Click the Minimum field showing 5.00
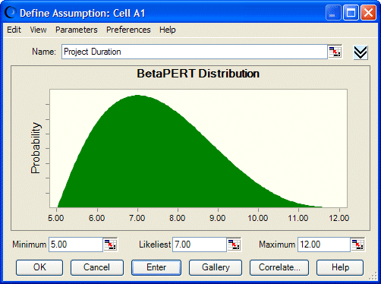381x284 pixels. click(x=76, y=245)
